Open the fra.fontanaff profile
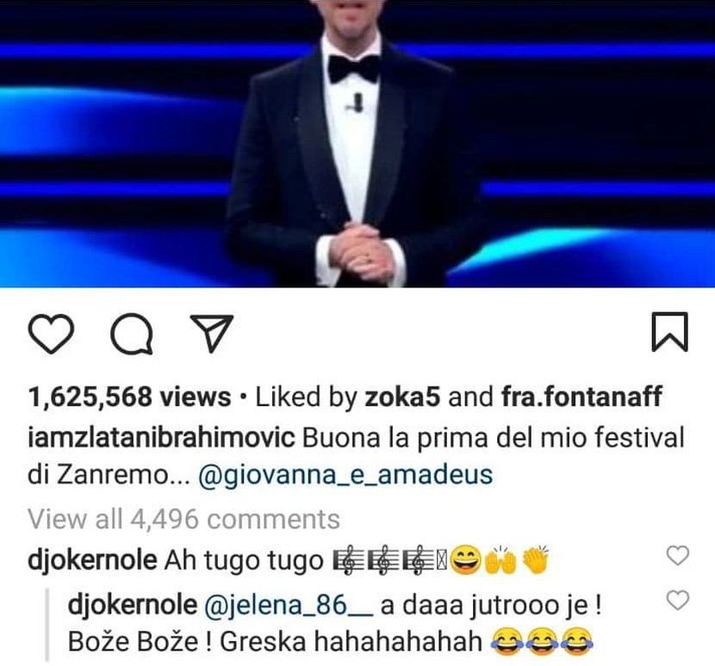 pyautogui.click(x=581, y=397)
